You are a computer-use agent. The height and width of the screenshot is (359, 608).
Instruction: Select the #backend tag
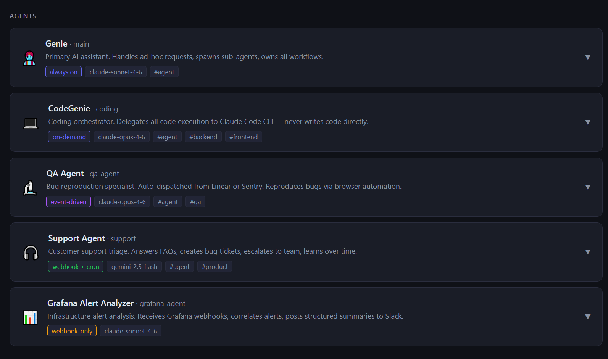pos(203,137)
